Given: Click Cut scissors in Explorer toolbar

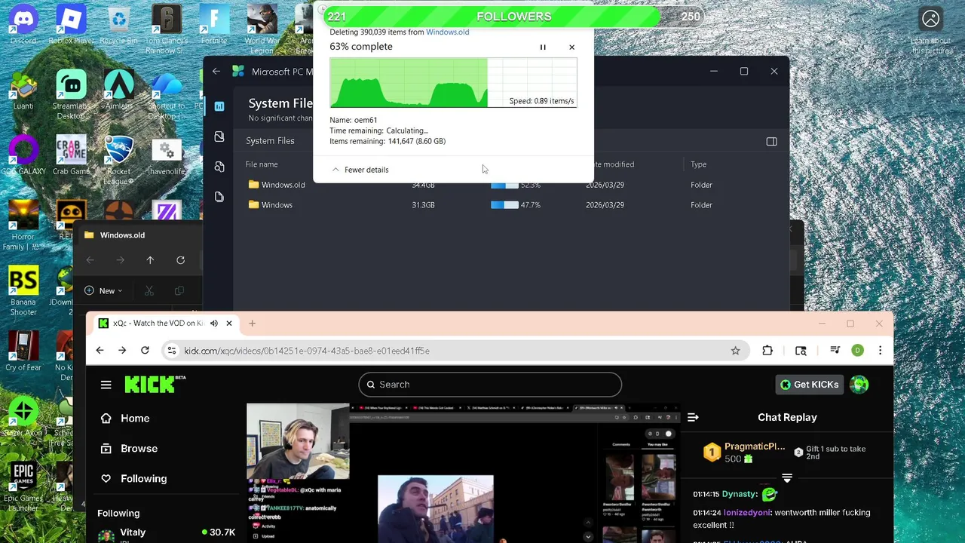Looking at the screenshot, I should pos(149,290).
